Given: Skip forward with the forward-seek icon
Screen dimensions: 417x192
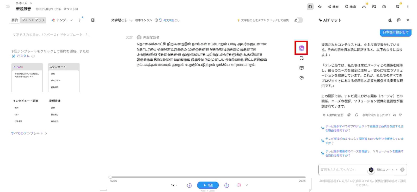Looking at the screenshot, I should point(226,185).
